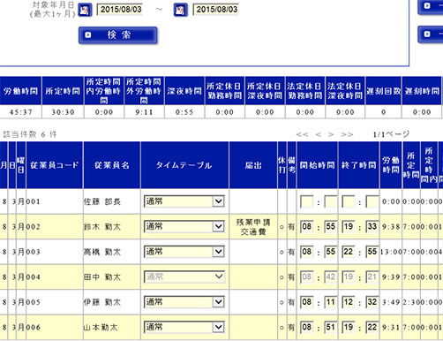The image size is (443, 341).
Task: Click end minute field for employee 002
Action: coord(372,227)
